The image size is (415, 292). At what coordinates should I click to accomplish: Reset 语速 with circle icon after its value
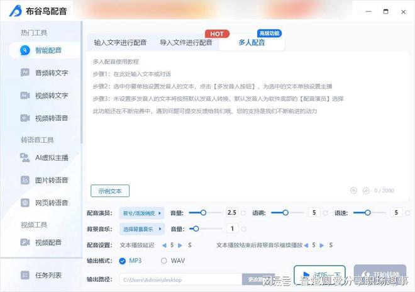[x=408, y=213]
